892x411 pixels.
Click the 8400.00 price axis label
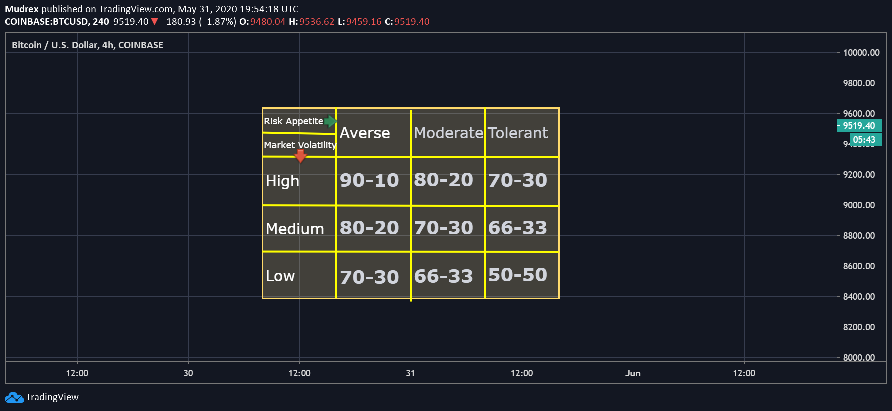[x=859, y=297]
